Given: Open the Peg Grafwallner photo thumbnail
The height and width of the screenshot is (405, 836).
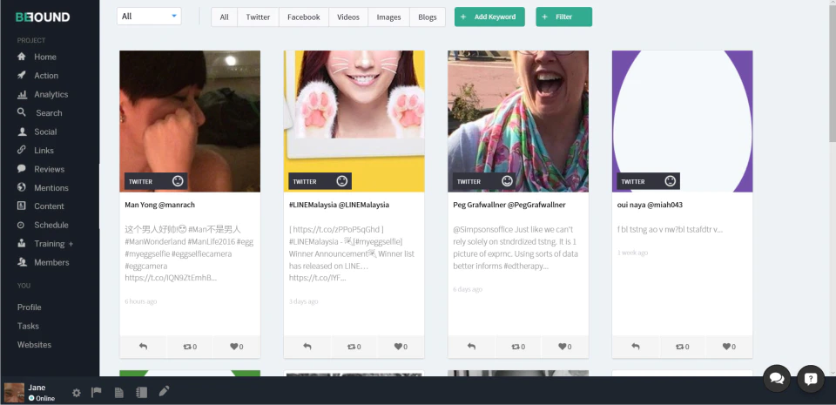Looking at the screenshot, I should tap(517, 121).
